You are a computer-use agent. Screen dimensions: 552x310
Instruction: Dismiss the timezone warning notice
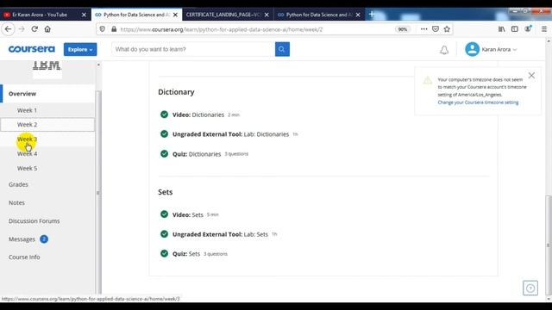(x=531, y=75)
